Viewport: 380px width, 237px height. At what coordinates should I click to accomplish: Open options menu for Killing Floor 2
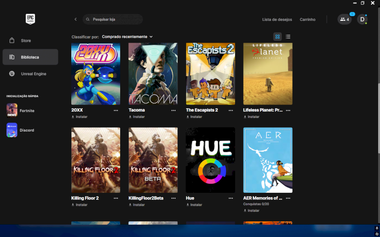pyautogui.click(x=116, y=198)
